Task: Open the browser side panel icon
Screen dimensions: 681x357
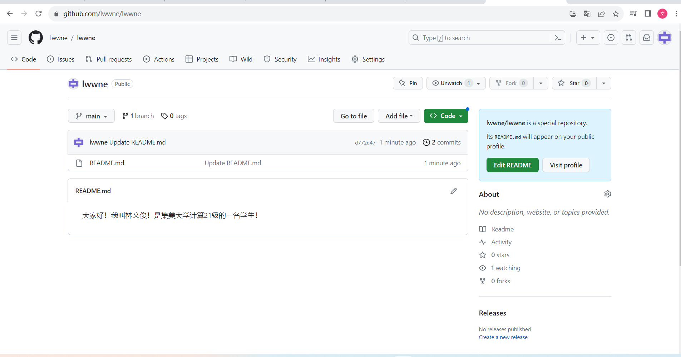Action: coord(648,14)
